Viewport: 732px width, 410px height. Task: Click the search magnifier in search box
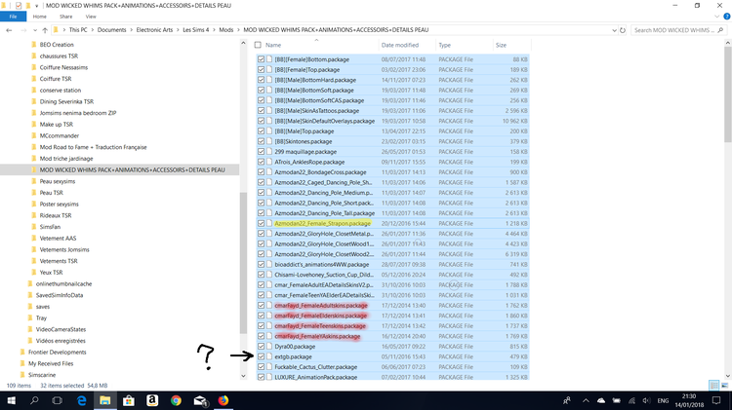pyautogui.click(x=720, y=30)
